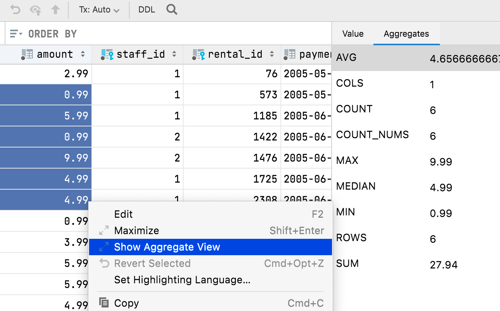Toggle sort arrows on rental_id column

click(x=272, y=54)
